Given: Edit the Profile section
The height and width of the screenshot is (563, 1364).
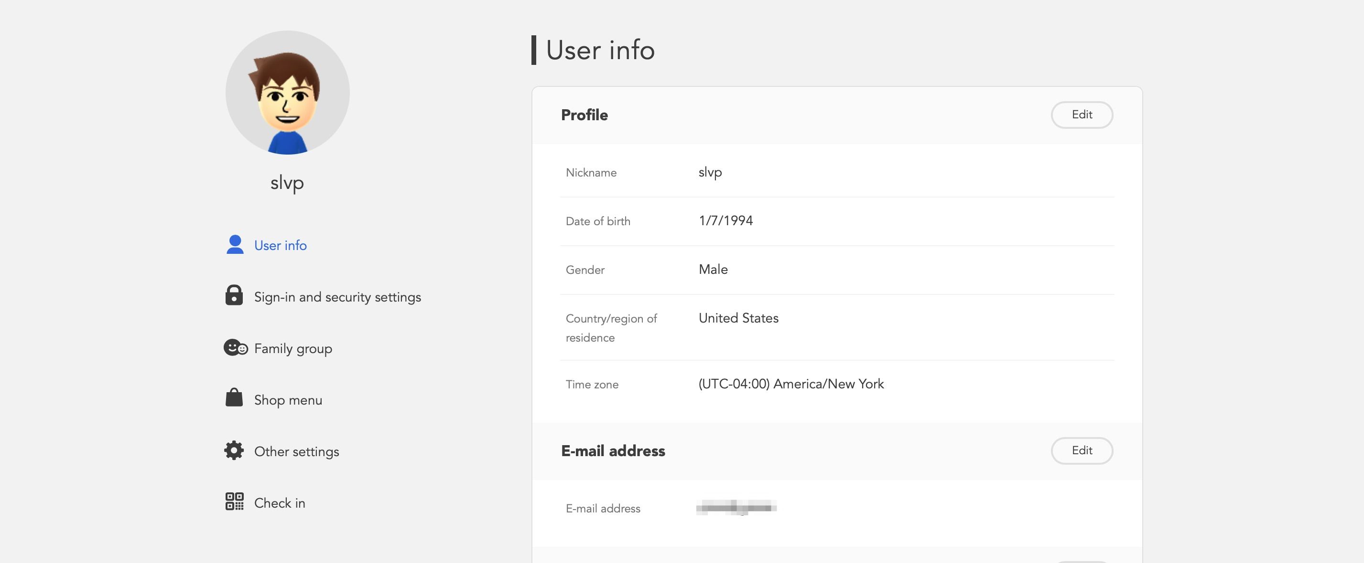Looking at the screenshot, I should point(1081,115).
